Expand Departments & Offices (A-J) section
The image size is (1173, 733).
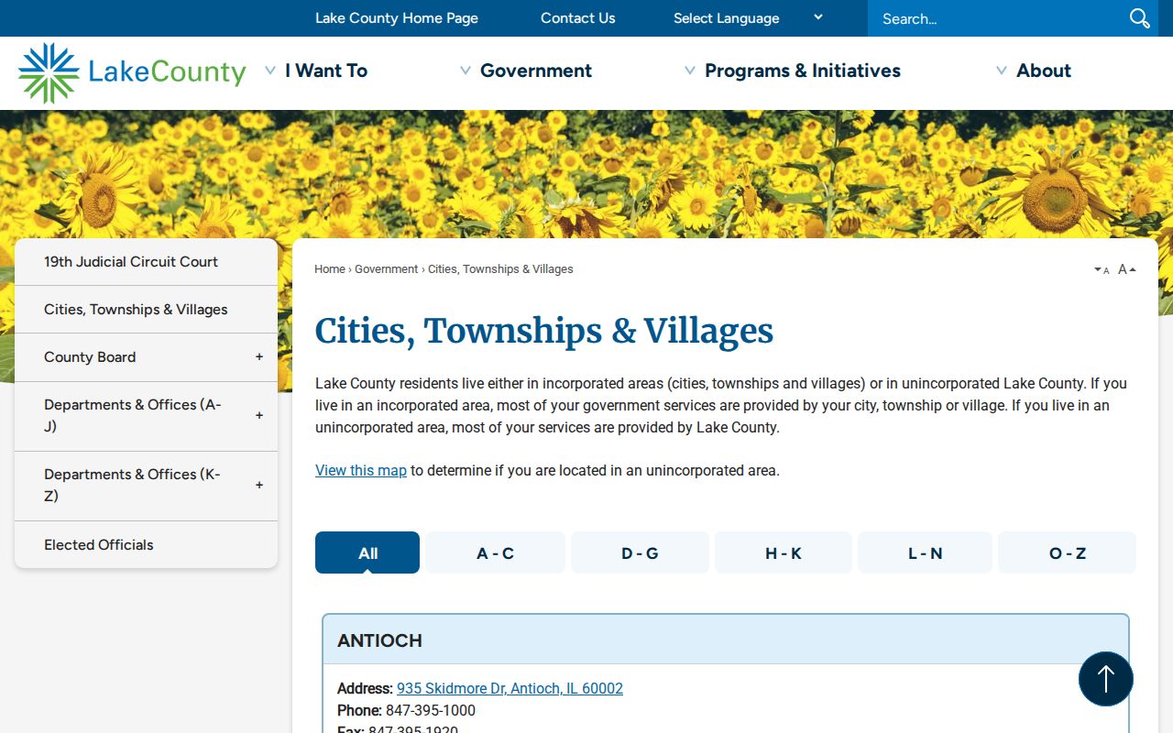(x=259, y=416)
